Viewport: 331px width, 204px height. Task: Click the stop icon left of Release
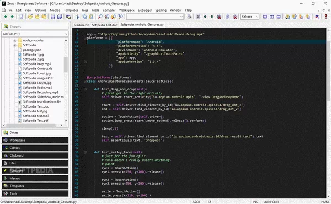coord(235,17)
